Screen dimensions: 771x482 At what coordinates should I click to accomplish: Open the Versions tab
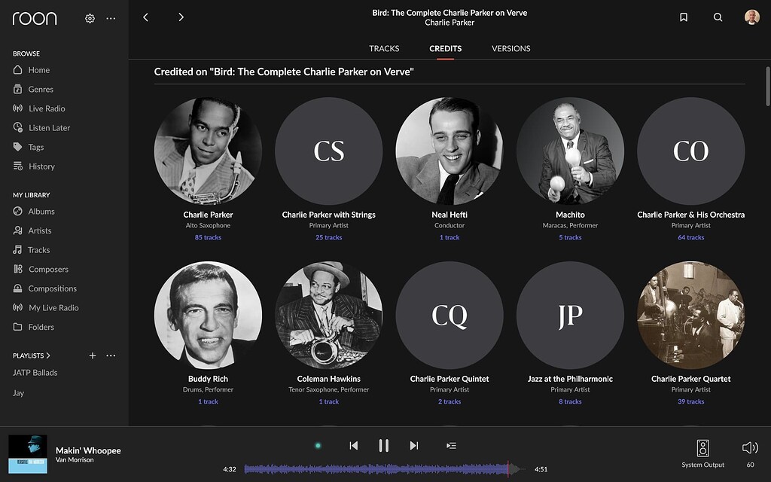pyautogui.click(x=510, y=47)
